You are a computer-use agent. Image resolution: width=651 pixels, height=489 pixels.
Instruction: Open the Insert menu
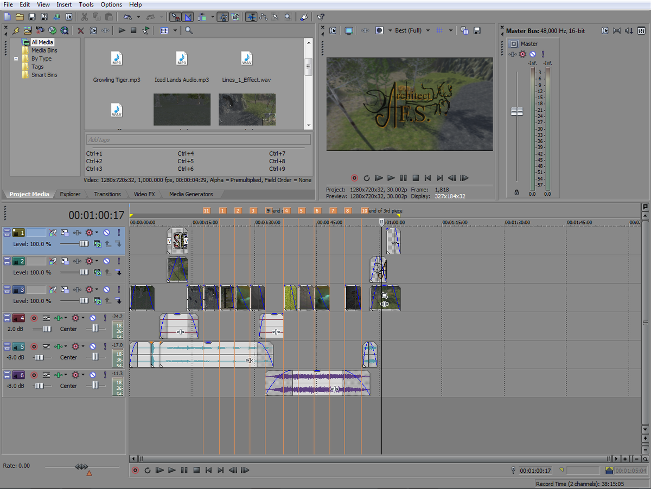click(64, 4)
